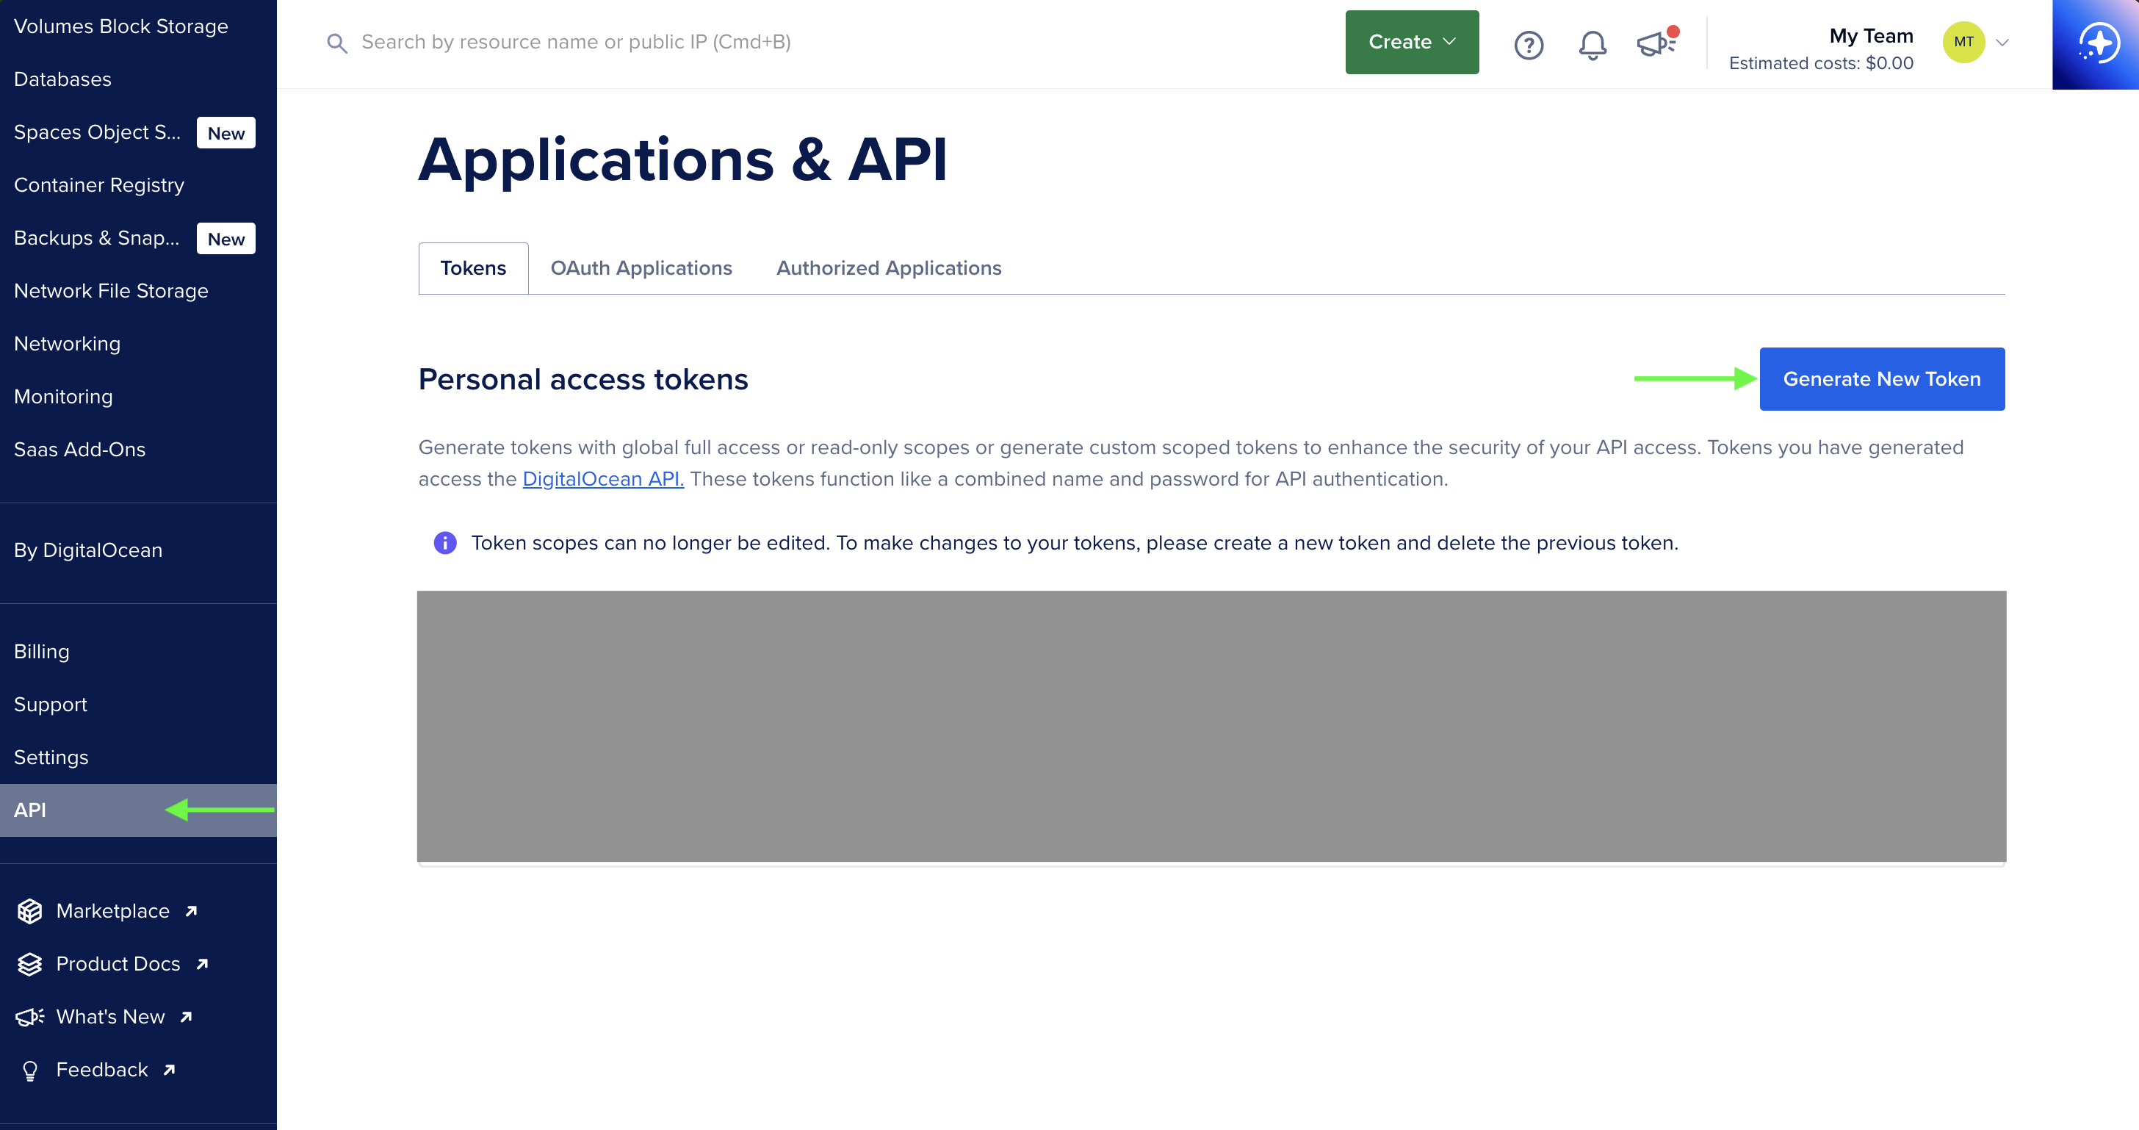Viewport: 2139px width, 1130px height.
Task: Open Product Docs link in sidebar
Action: tap(118, 964)
